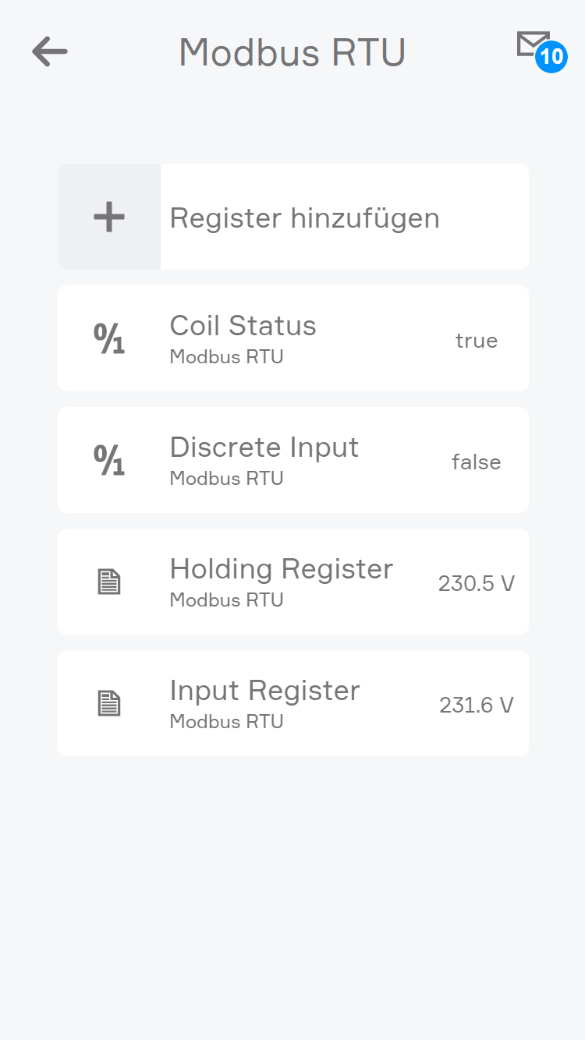585x1040 pixels.
Task: Click the 231.6 V reading
Action: point(476,706)
